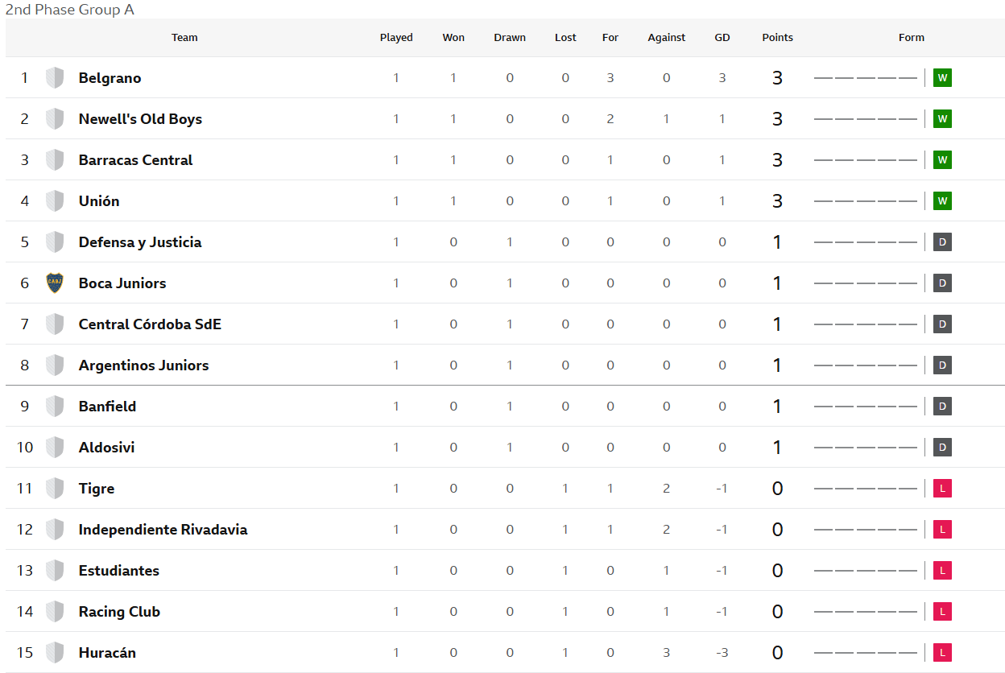Image resolution: width=1005 pixels, height=673 pixels.
Task: Open the Barracas Central team link
Action: coord(135,160)
